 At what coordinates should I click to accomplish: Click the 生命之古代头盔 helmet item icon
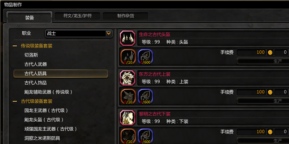pos(128,38)
